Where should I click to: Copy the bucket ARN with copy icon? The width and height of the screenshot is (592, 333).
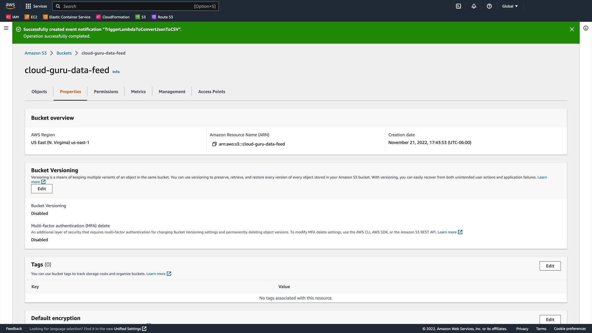[x=214, y=144]
